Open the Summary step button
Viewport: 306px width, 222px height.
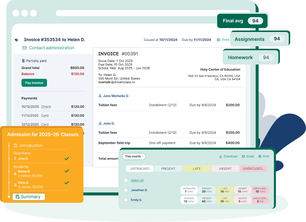[x=29, y=197]
